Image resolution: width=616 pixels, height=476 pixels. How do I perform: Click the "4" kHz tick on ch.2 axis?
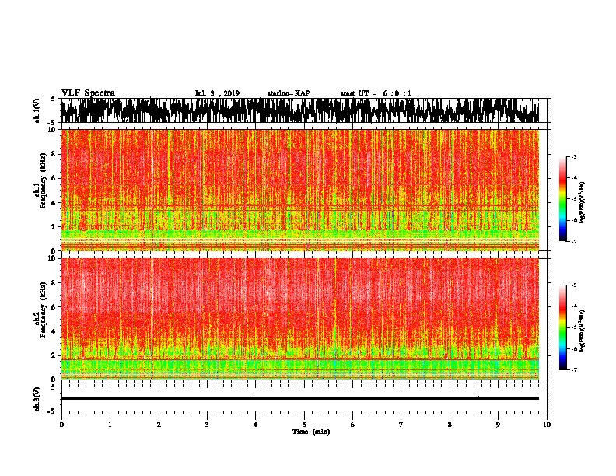point(54,331)
